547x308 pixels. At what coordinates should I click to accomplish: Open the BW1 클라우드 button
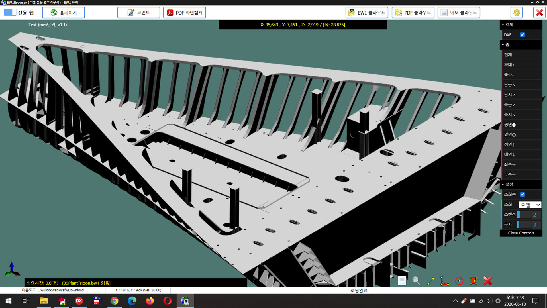[367, 13]
